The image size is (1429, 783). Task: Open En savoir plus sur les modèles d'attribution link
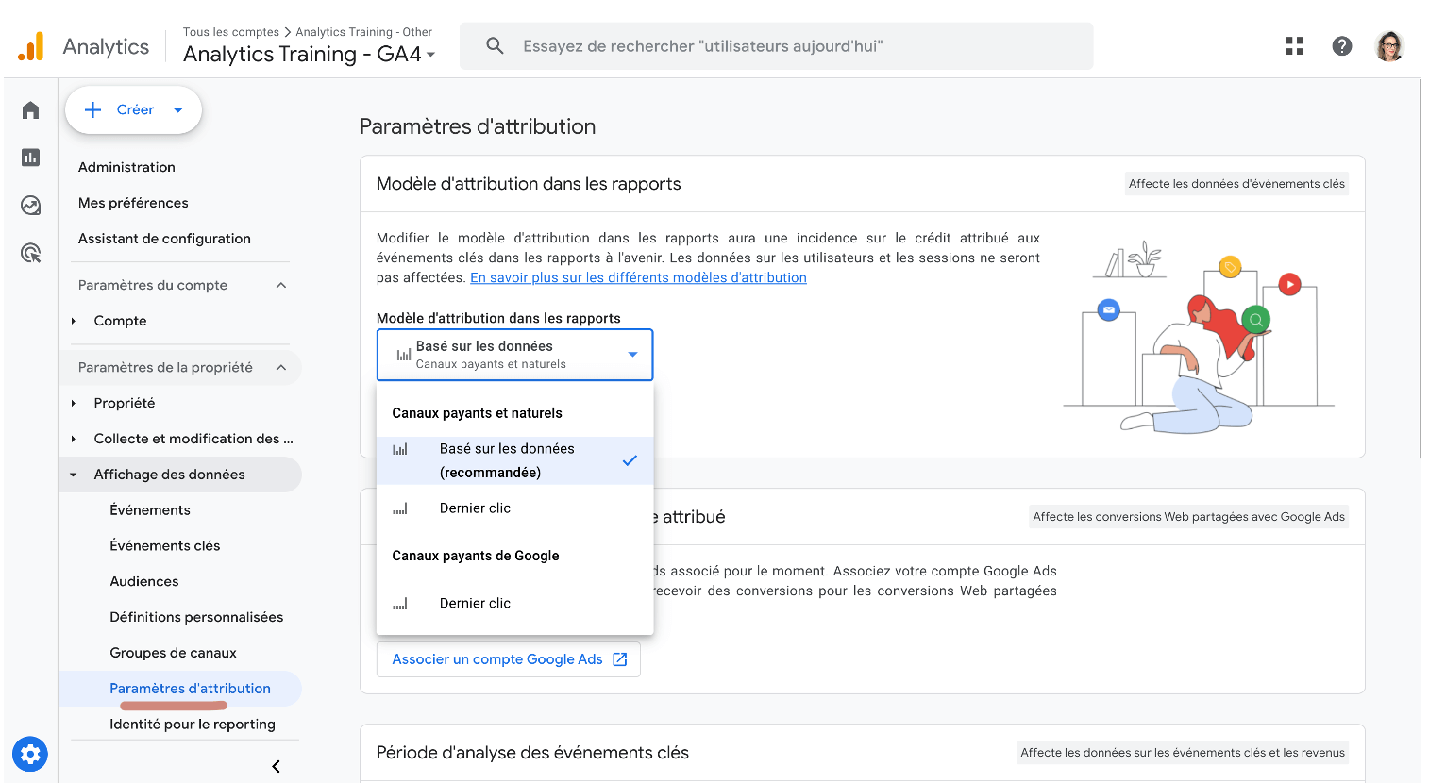click(638, 277)
